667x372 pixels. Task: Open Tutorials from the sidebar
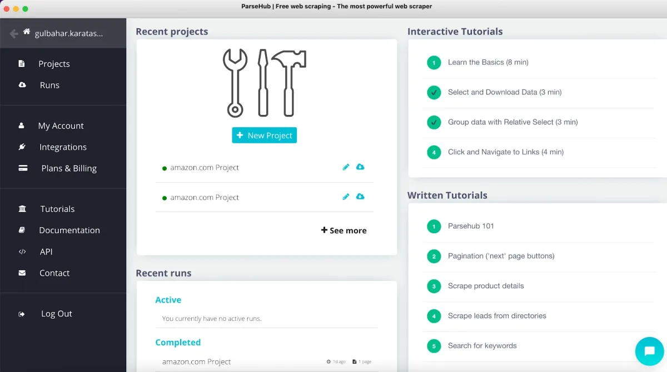(x=57, y=209)
